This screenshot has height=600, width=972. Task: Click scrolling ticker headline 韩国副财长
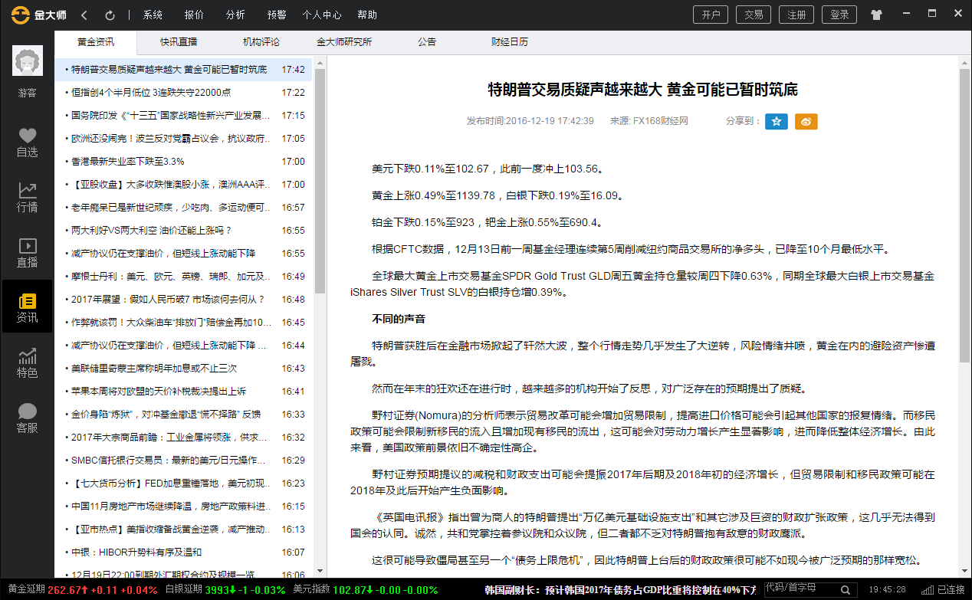click(619, 590)
